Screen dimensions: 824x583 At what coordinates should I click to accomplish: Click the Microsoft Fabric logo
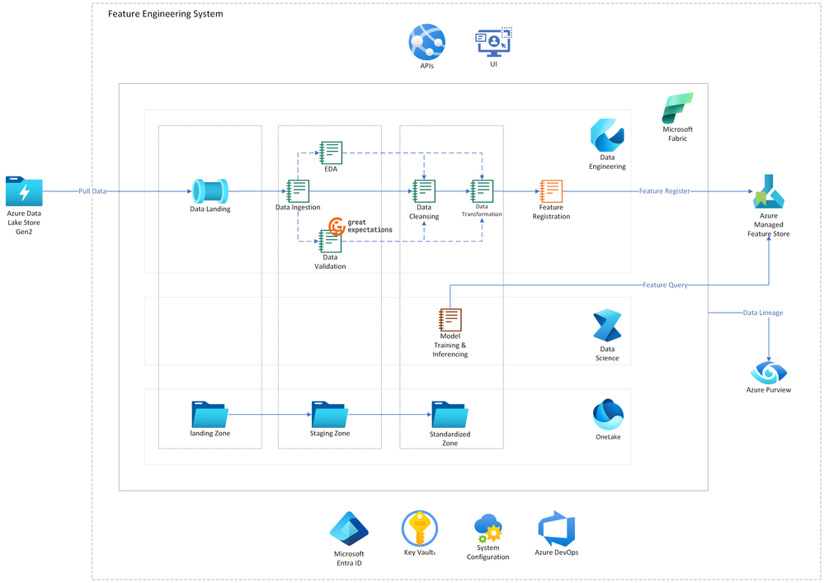[677, 108]
